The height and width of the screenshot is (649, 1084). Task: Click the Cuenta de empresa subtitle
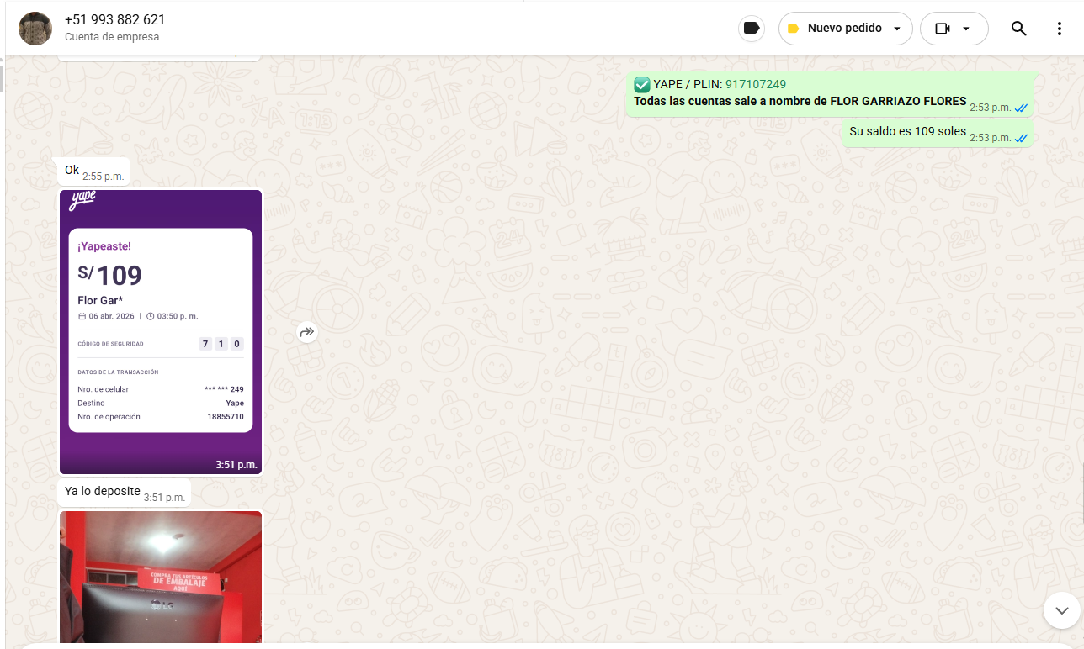(x=112, y=37)
